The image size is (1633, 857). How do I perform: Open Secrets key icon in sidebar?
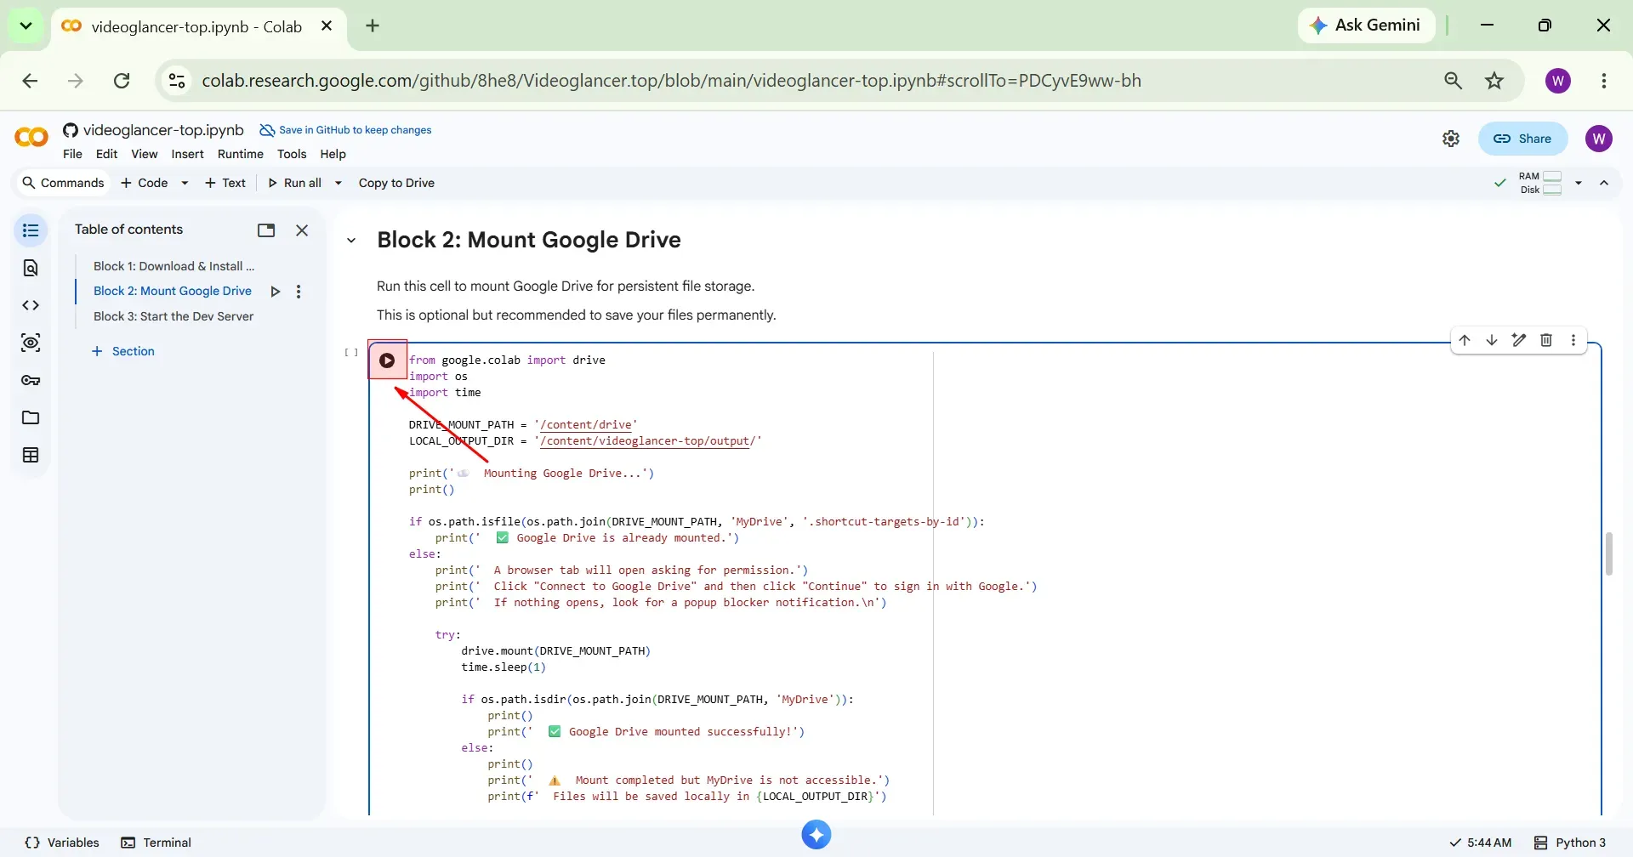tap(31, 380)
